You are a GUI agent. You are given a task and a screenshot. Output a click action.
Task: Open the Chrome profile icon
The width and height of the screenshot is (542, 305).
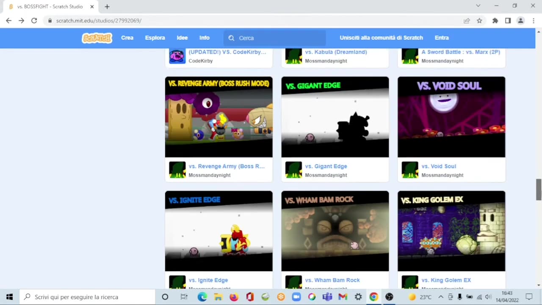pyautogui.click(x=521, y=20)
